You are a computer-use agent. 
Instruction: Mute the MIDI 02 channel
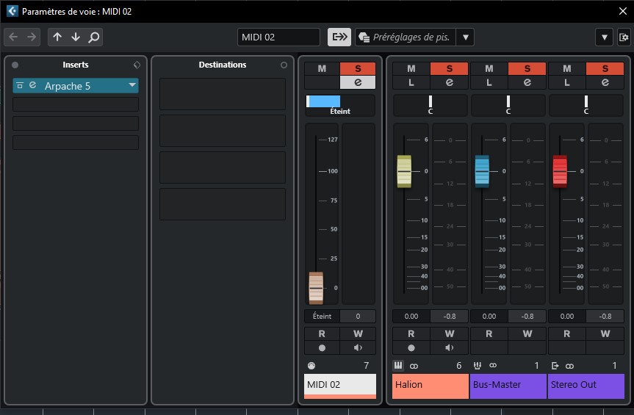tap(322, 69)
